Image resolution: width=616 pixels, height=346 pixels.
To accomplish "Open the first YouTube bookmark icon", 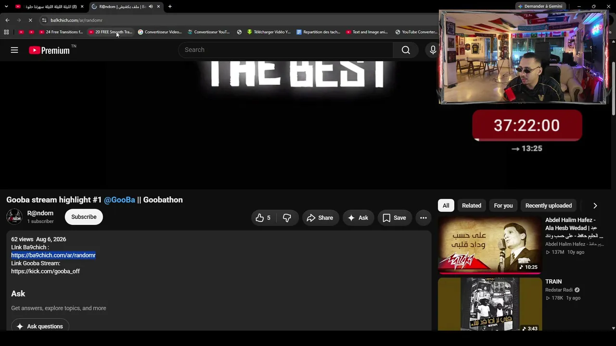I will point(21,32).
